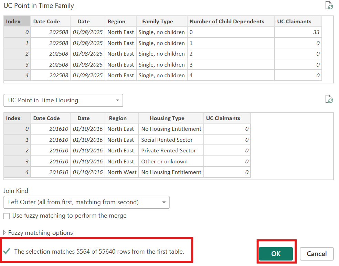Click Date 01/10/2016 in Housing row 3

[x=87, y=161]
